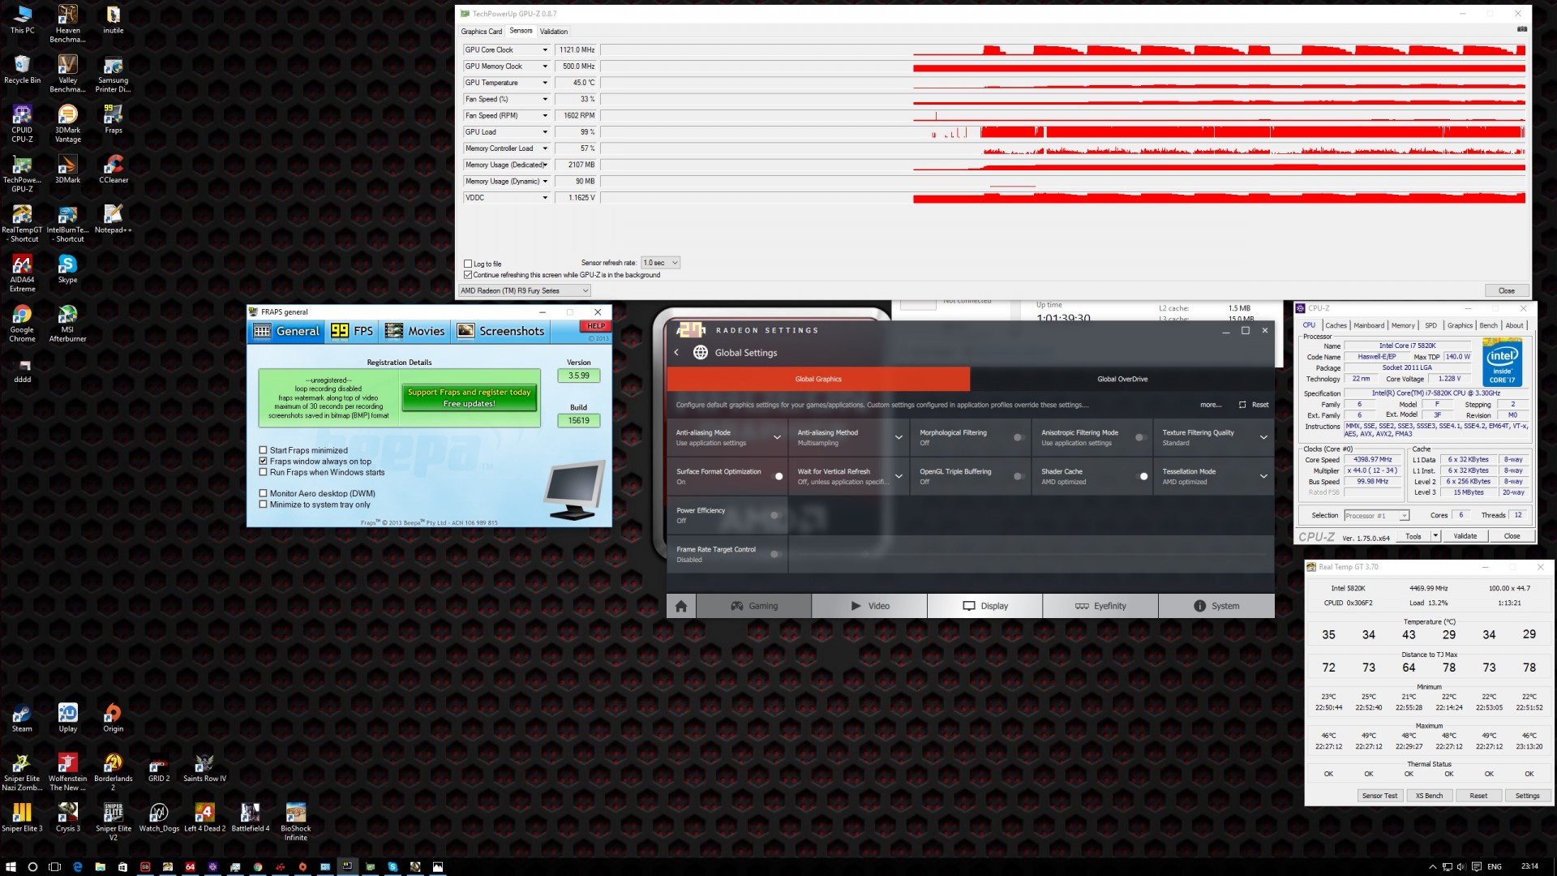Viewport: 1557px width, 876px height.
Task: Open CPU-Z Processor #1 selection dropdown
Action: click(1376, 516)
